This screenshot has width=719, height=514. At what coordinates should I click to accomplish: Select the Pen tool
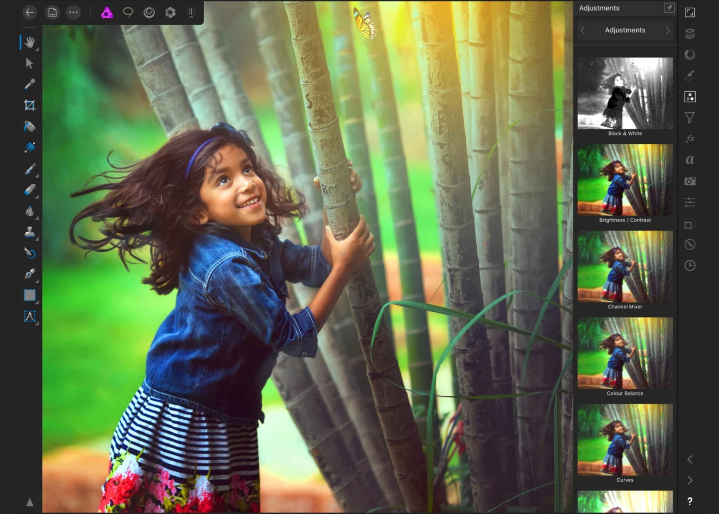tap(30, 274)
